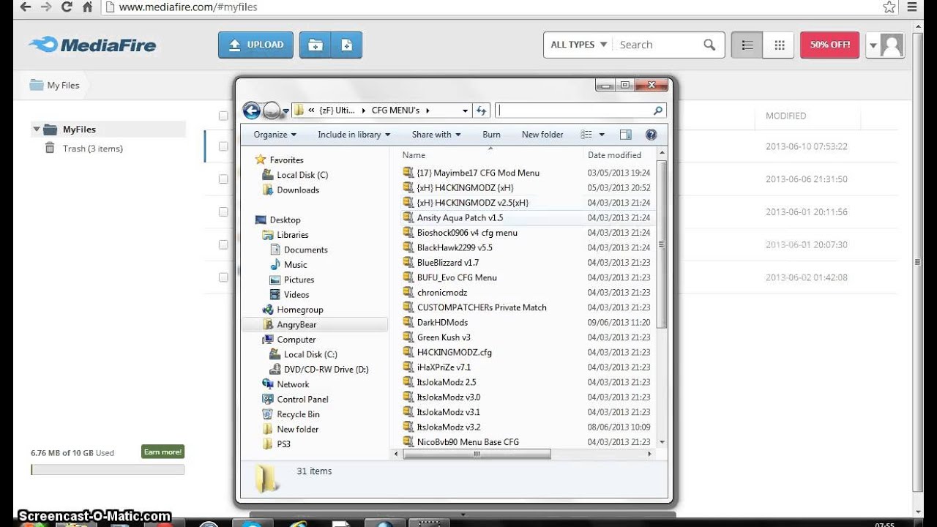This screenshot has width=937, height=527.
Task: Click the MediaFire search magnifier icon
Action: tap(709, 45)
